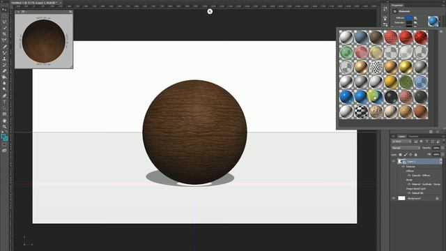The width and height of the screenshot is (446, 251).
Task: Filter layers by type layers icon
Action: click(427, 142)
